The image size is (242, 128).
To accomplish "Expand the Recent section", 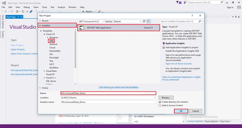I will 40,21.
